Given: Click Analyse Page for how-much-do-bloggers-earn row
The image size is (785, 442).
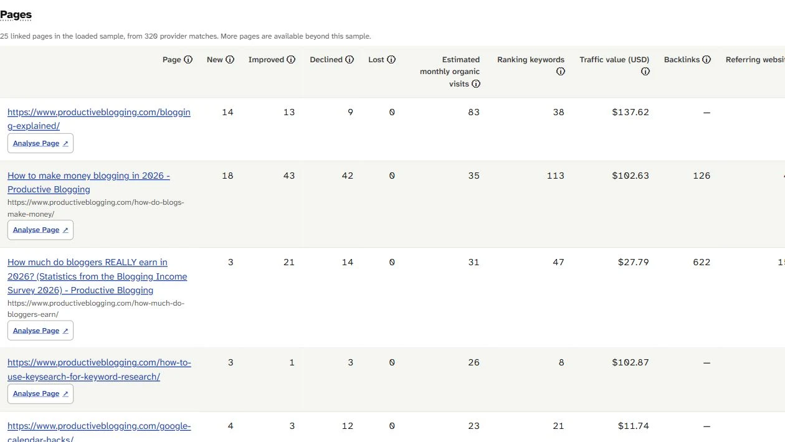Looking at the screenshot, I should point(40,331).
